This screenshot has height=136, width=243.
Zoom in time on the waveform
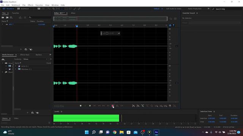(x=143, y=106)
